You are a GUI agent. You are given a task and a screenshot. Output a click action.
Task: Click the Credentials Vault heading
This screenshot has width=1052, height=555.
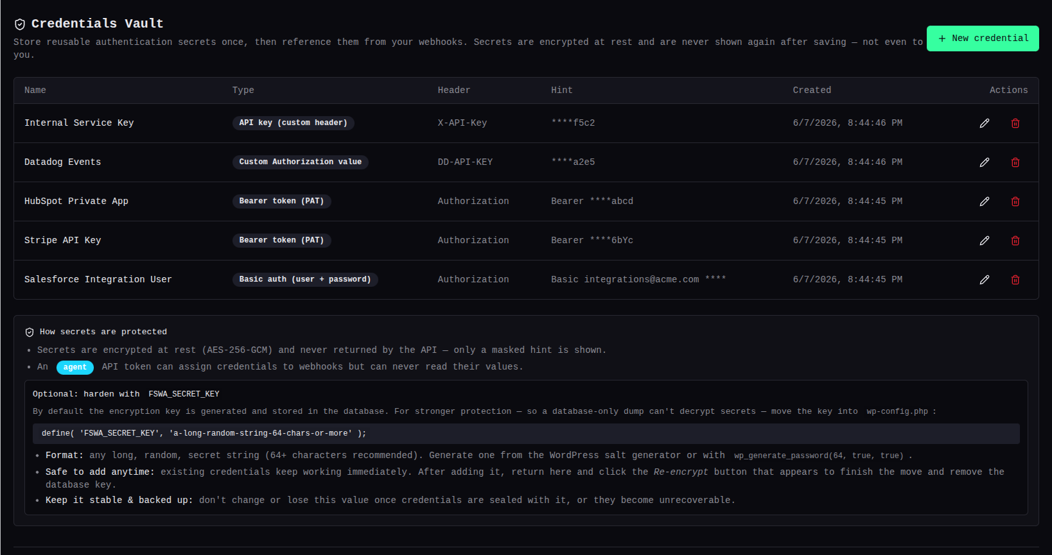tap(98, 24)
